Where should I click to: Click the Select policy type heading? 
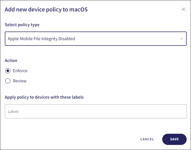tap(22, 25)
